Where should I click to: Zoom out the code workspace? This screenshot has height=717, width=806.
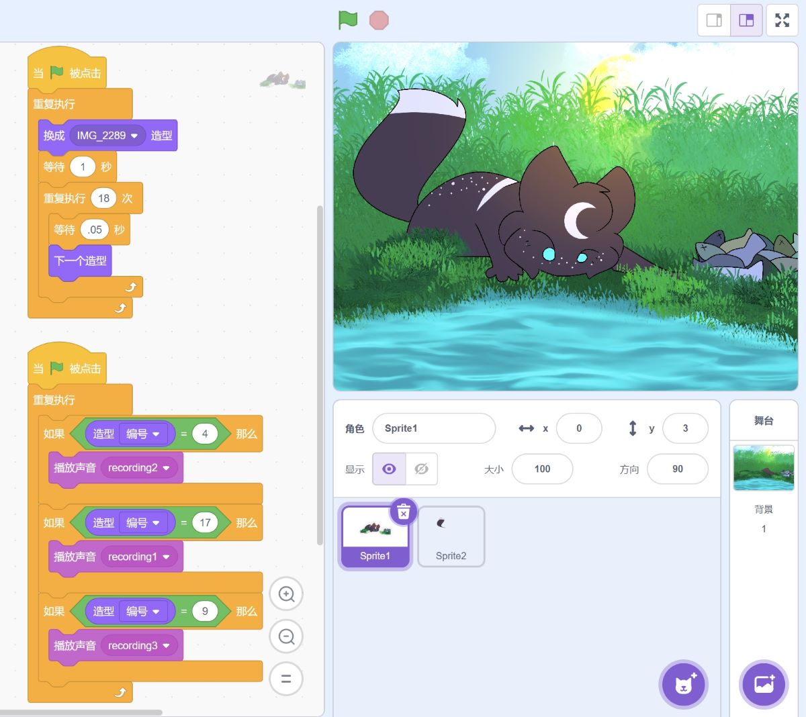pyautogui.click(x=286, y=636)
